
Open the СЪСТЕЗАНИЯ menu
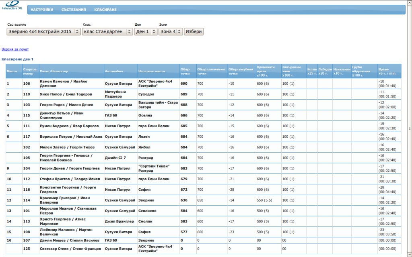click(74, 10)
